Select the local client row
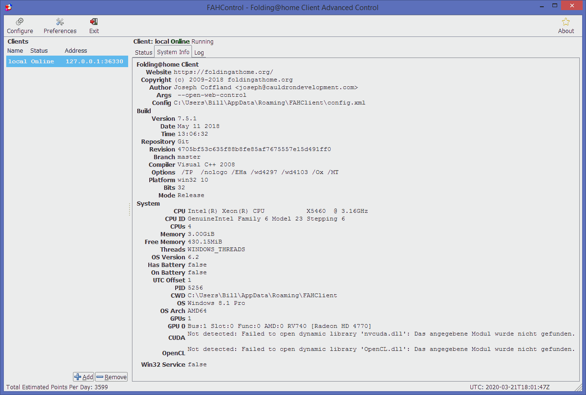The height and width of the screenshot is (395, 586). 67,61
